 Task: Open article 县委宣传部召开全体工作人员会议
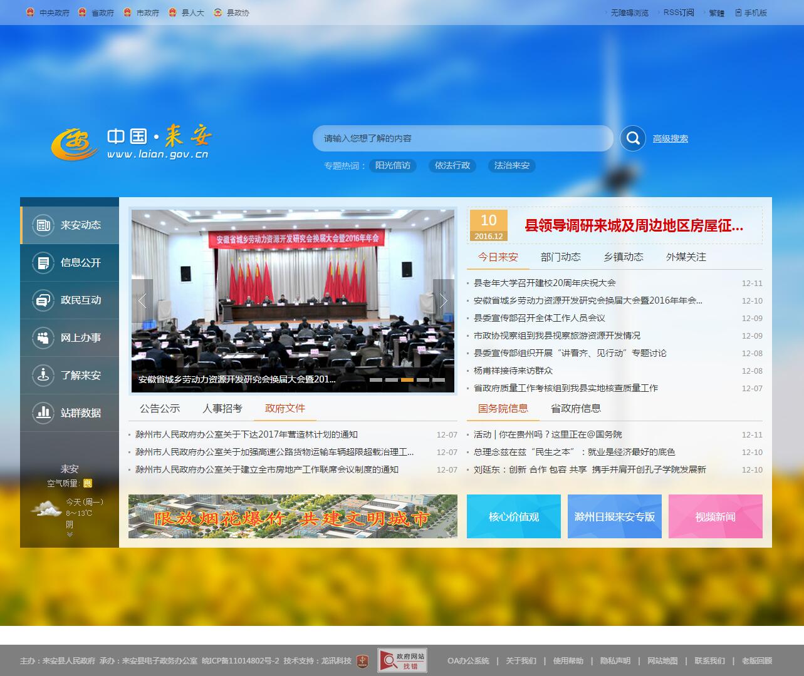pos(540,318)
